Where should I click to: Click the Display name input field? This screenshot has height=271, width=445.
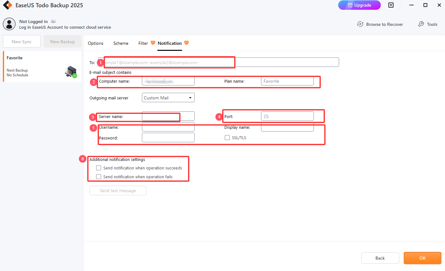pyautogui.click(x=287, y=127)
